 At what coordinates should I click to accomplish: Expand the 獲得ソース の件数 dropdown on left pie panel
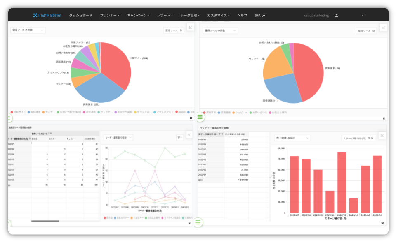(x=28, y=30)
